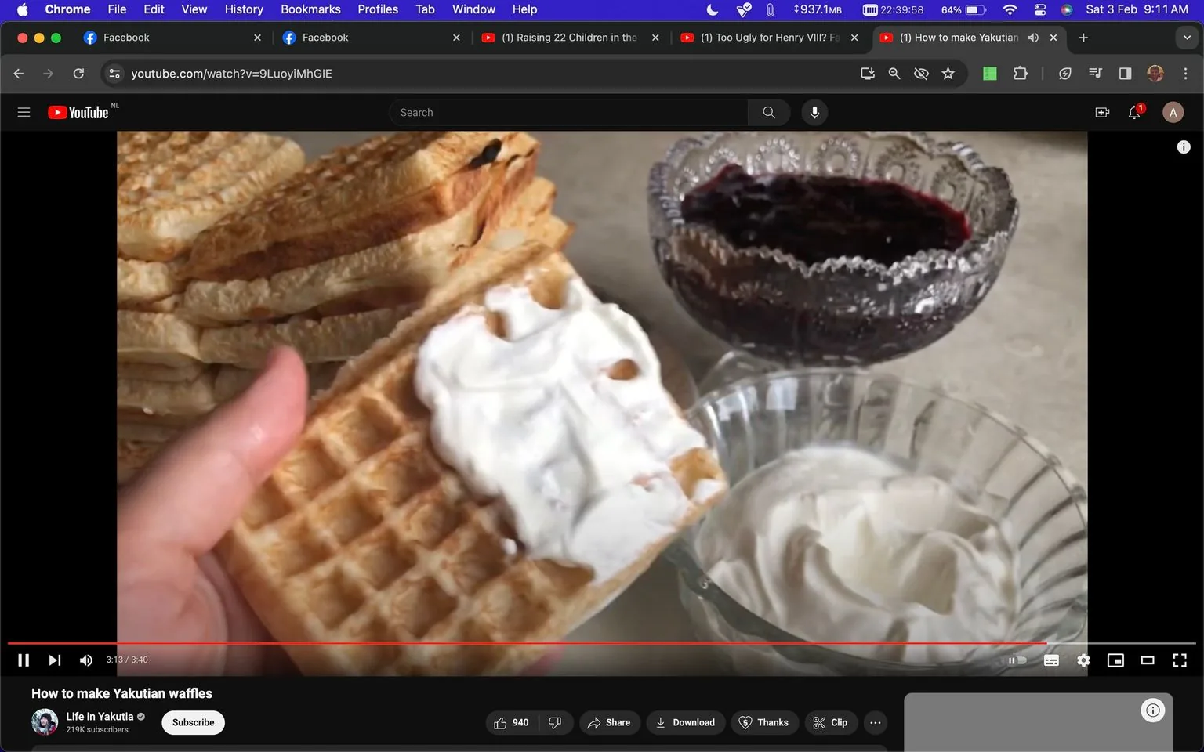Open more actions via the ellipsis button
This screenshot has width=1204, height=752.
pyautogui.click(x=875, y=722)
